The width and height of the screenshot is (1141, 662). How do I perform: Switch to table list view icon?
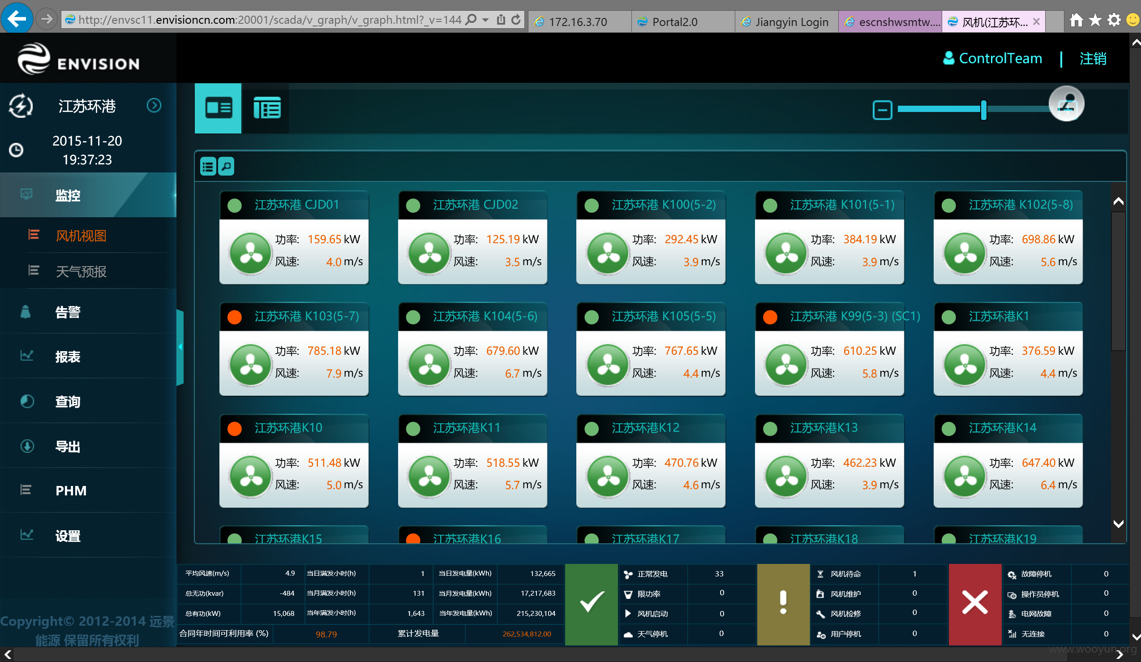click(x=267, y=108)
